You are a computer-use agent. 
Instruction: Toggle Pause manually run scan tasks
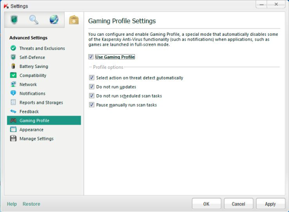[x=92, y=105]
